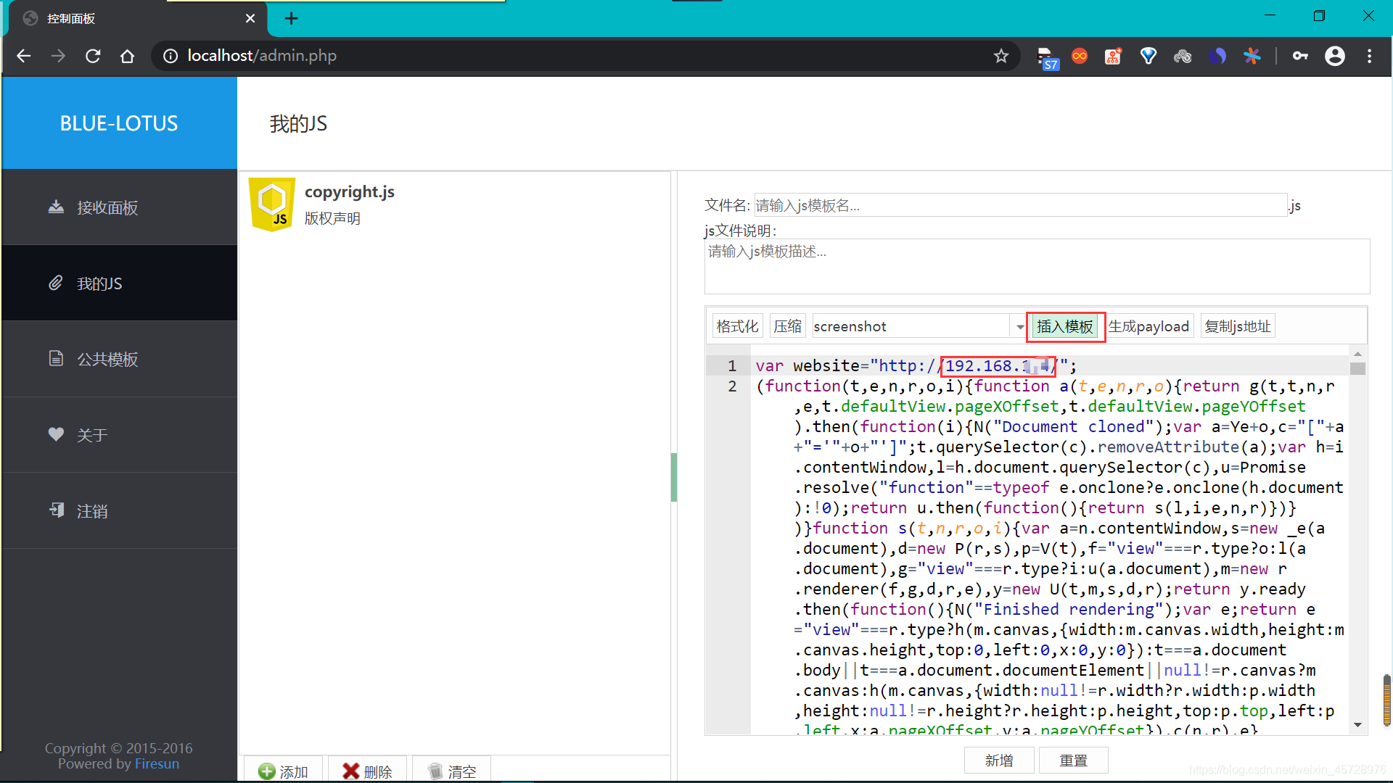Image resolution: width=1393 pixels, height=783 pixels.
Task: Click the red 删除 cross button
Action: tap(367, 771)
